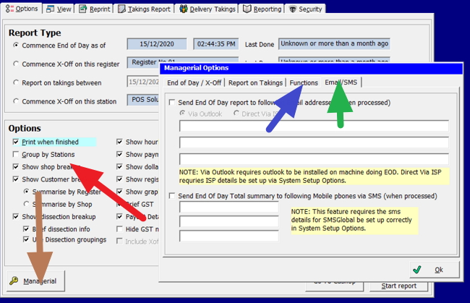Screen dimensions: 470x303
Task: Click the Options tab icon
Action: [x=9, y=9]
